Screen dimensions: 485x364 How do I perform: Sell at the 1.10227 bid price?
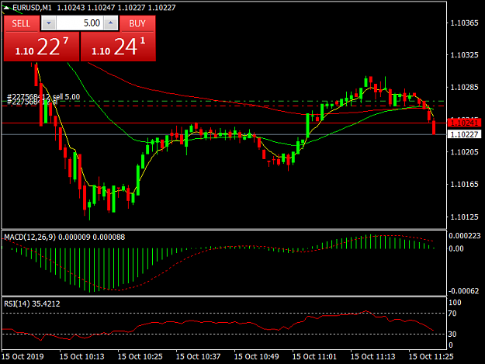click(41, 47)
